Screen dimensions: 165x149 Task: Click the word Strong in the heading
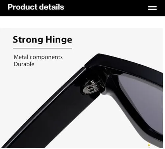tap(28, 40)
